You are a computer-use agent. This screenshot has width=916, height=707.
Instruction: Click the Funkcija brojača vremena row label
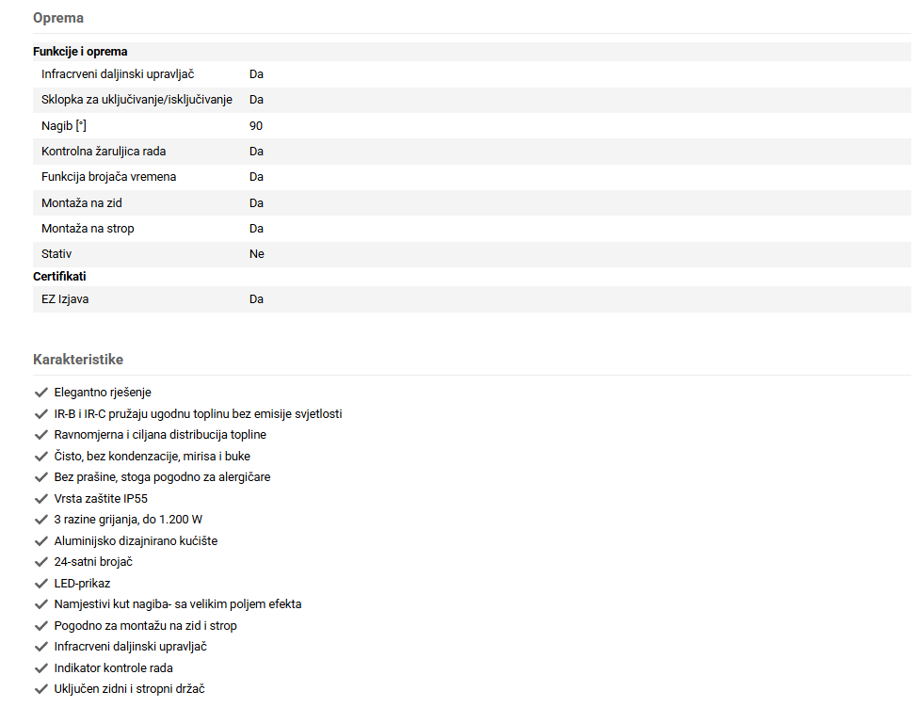pyautogui.click(x=108, y=177)
